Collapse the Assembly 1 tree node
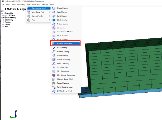 2,13
